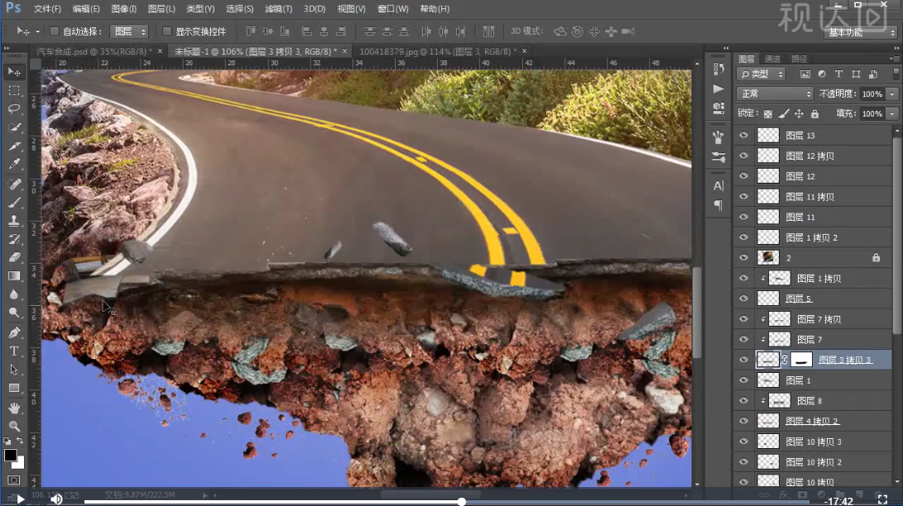Select the Rectangular Marquee tool

click(x=14, y=91)
